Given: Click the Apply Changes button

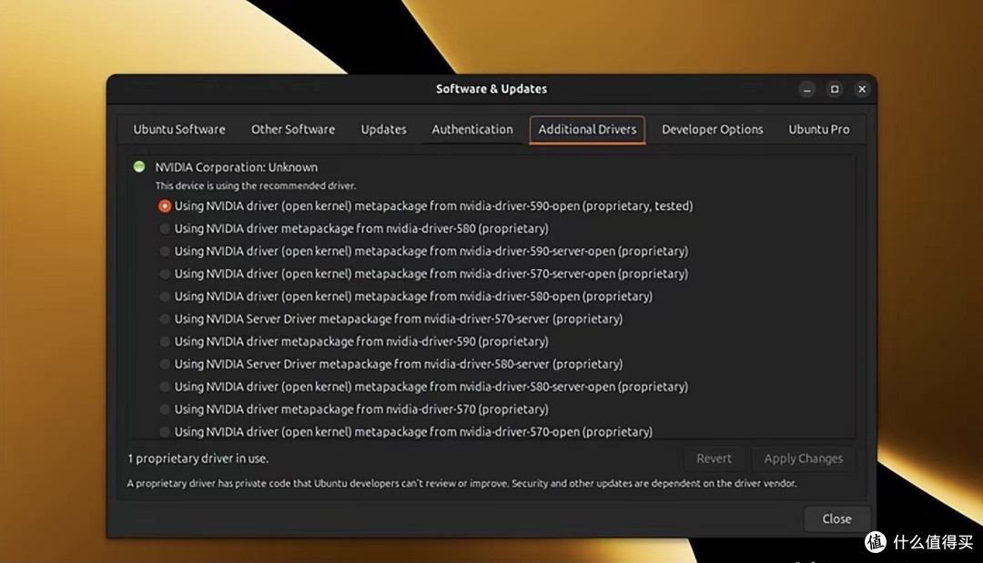Looking at the screenshot, I should (803, 458).
